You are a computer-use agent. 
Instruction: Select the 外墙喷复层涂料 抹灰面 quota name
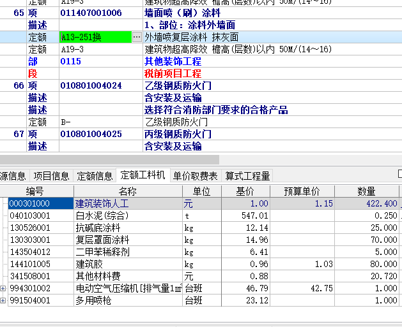pos(192,38)
